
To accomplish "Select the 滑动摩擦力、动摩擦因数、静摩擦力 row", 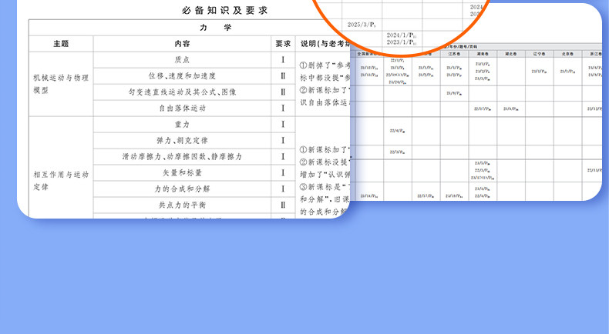I will [x=182, y=157].
